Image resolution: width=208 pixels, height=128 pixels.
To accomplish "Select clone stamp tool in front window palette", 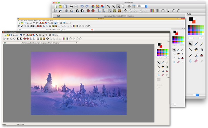I will (x=167, y=71).
